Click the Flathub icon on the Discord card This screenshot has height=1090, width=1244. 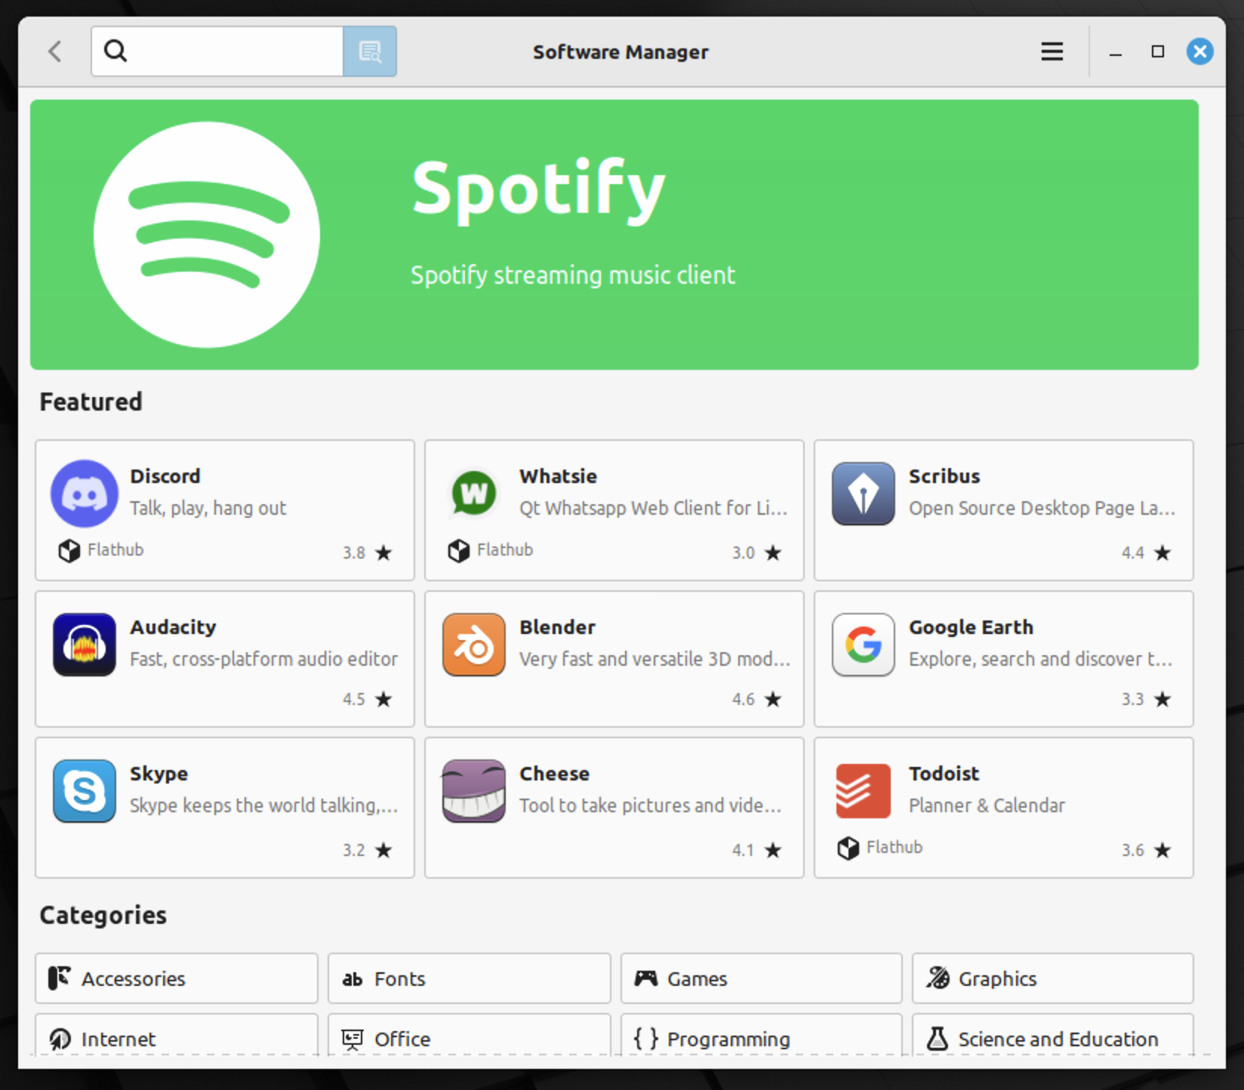coord(69,551)
